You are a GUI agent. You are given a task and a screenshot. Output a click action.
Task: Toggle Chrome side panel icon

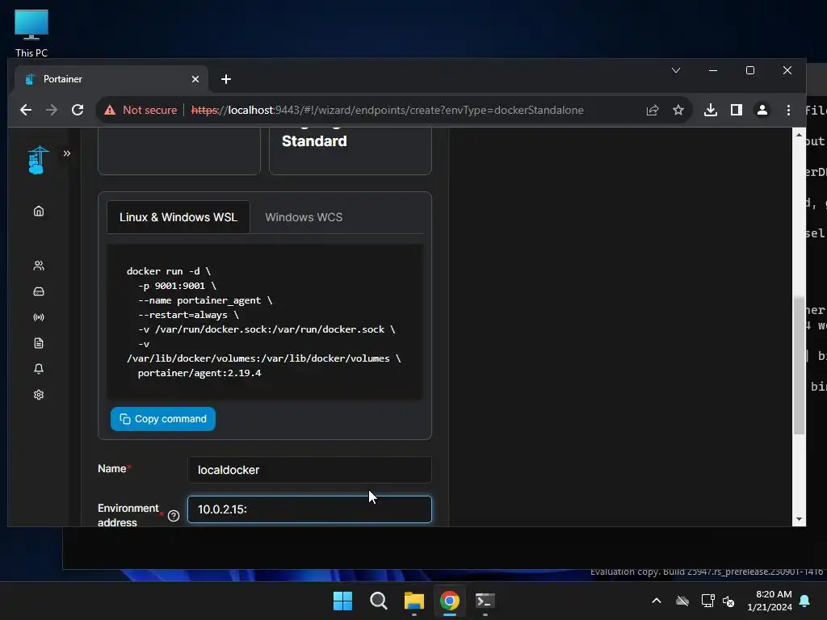click(x=737, y=110)
